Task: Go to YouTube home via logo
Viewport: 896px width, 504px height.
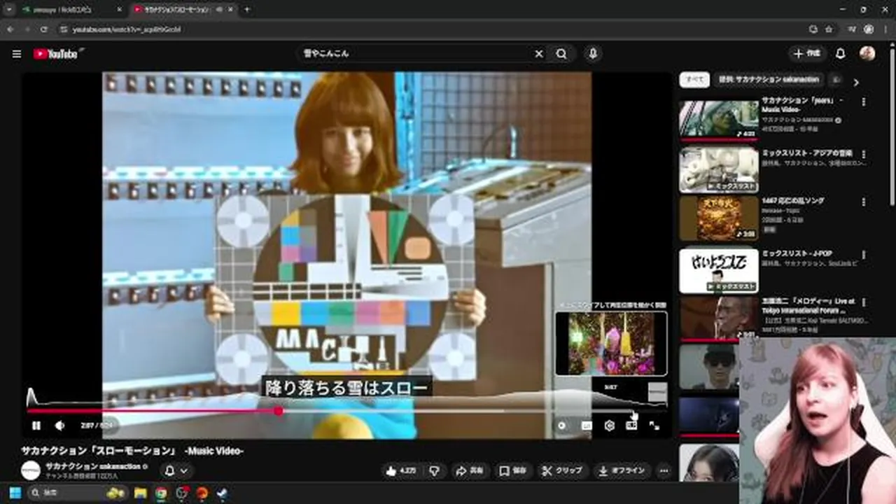Action: pos(56,54)
